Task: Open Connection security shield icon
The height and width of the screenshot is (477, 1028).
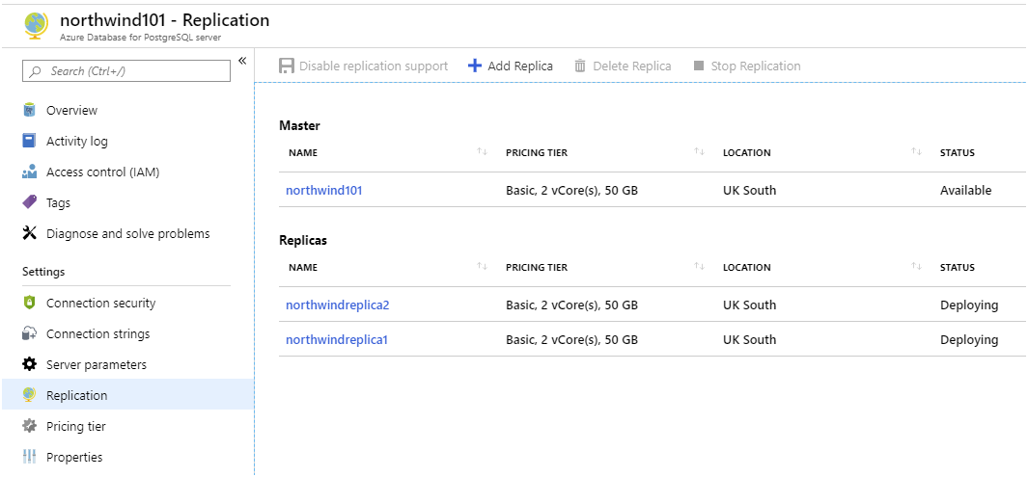Action: click(29, 303)
